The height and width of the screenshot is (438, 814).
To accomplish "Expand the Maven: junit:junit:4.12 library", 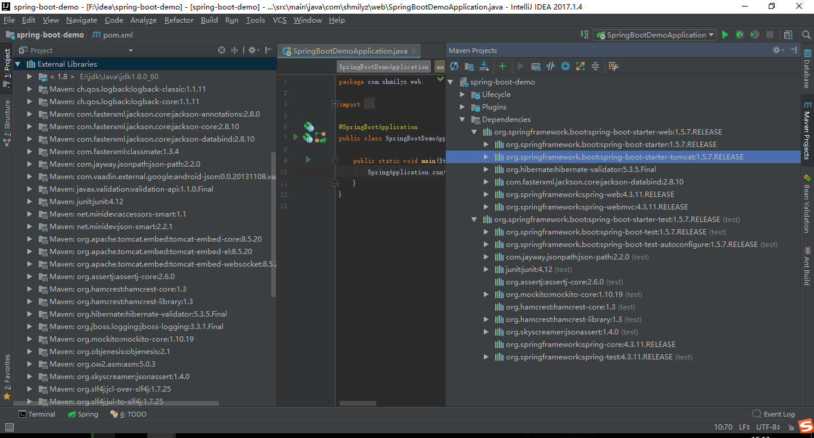I will [x=30, y=201].
